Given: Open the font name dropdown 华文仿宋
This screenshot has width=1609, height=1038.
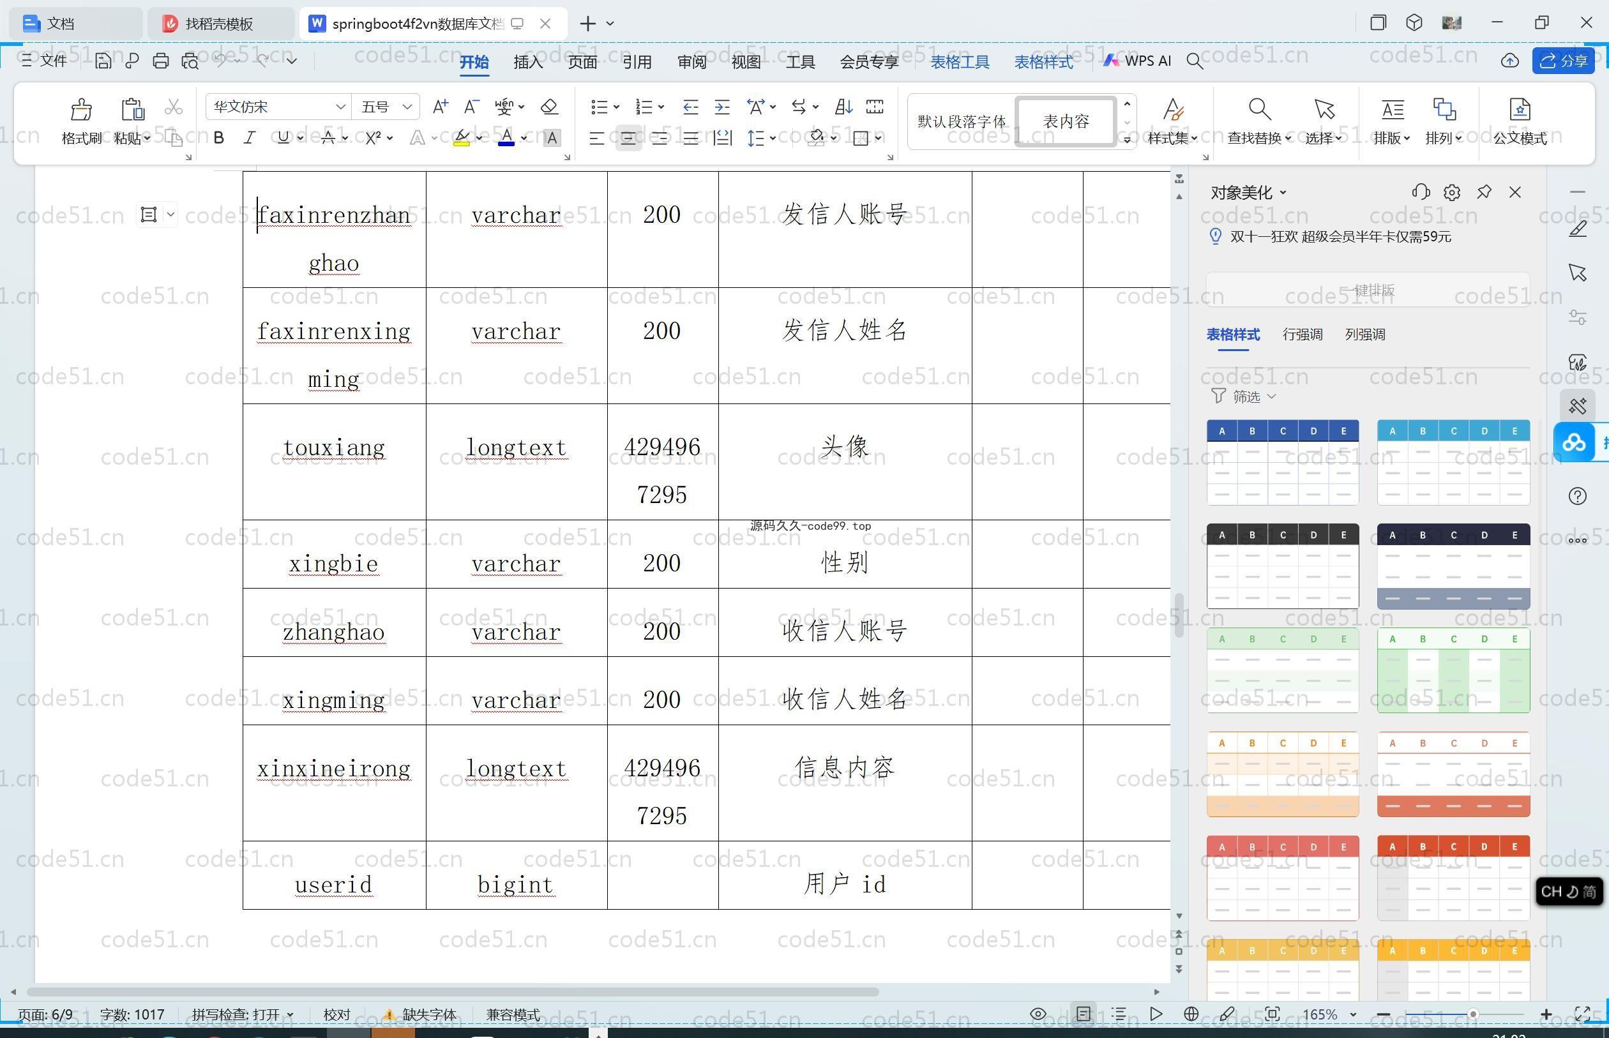Looking at the screenshot, I should [340, 107].
